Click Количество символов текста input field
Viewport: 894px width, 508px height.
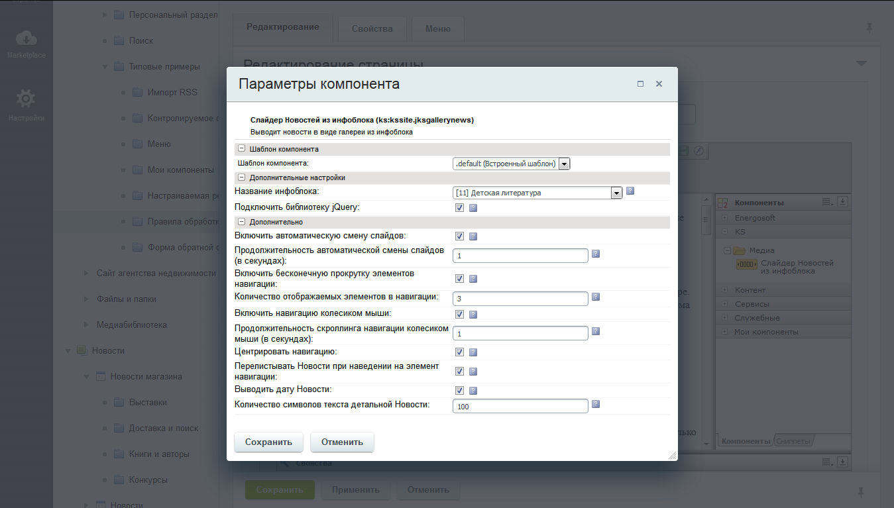coord(520,406)
